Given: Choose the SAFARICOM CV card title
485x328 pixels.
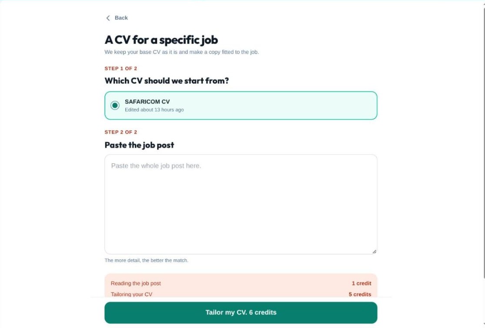Looking at the screenshot, I should 147,101.
